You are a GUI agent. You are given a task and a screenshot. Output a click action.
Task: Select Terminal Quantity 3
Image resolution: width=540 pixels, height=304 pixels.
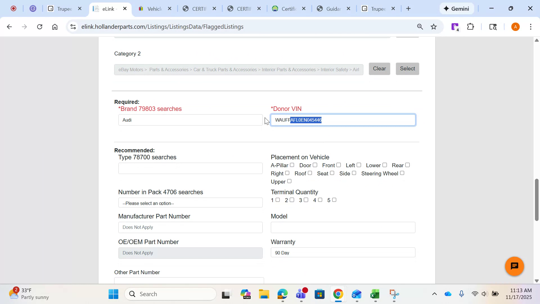click(x=306, y=200)
